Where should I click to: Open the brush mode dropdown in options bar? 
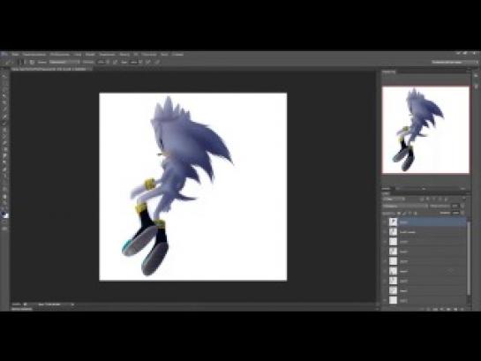click(64, 62)
